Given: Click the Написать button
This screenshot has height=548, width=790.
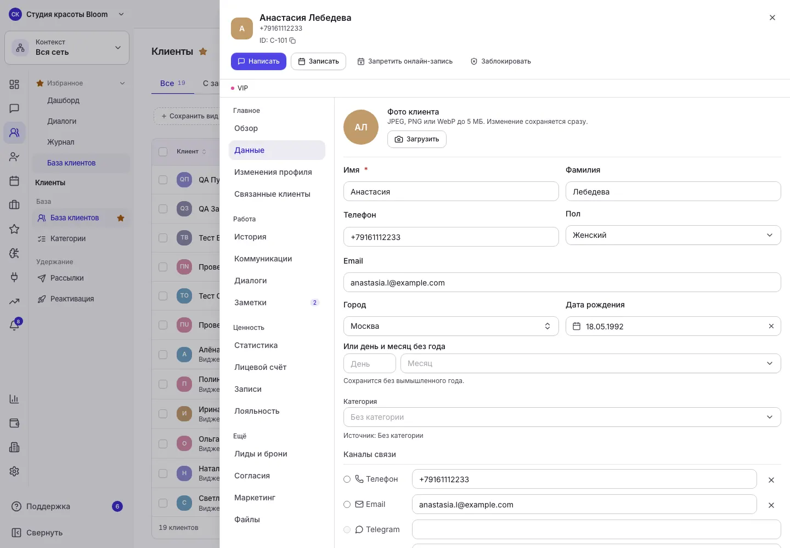Looking at the screenshot, I should click(258, 61).
